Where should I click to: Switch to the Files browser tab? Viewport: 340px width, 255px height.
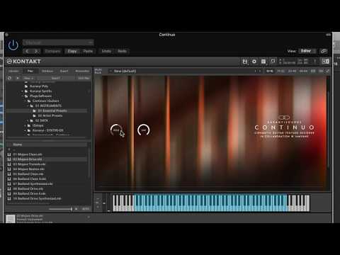click(x=30, y=71)
